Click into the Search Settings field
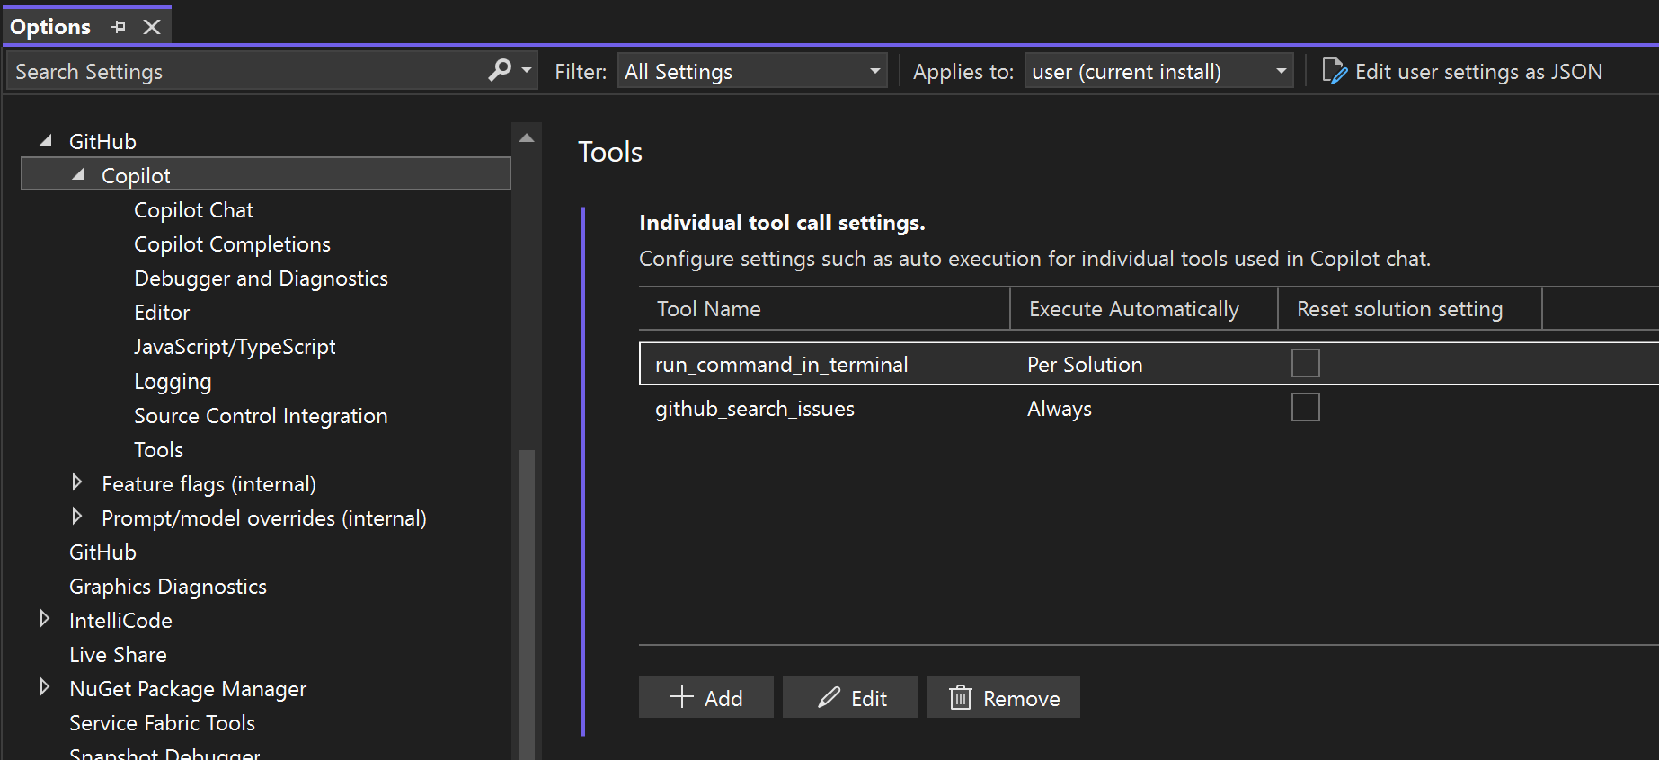 point(243,71)
